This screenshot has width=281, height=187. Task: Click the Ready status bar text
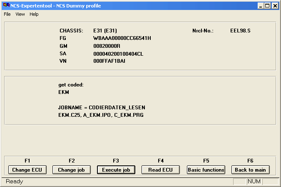point(14,182)
